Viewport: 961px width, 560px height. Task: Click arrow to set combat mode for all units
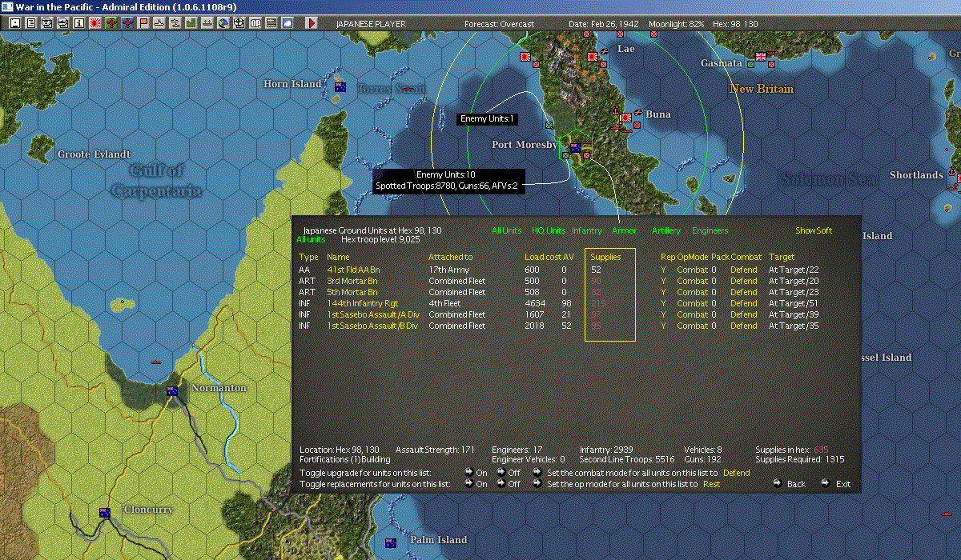click(x=537, y=473)
